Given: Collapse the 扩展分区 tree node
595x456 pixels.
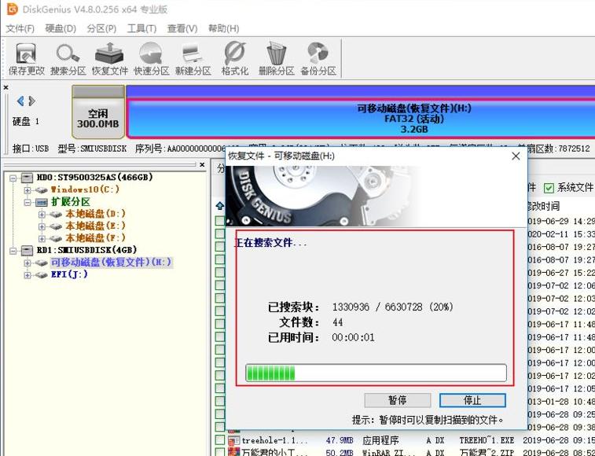Looking at the screenshot, I should pos(28,202).
